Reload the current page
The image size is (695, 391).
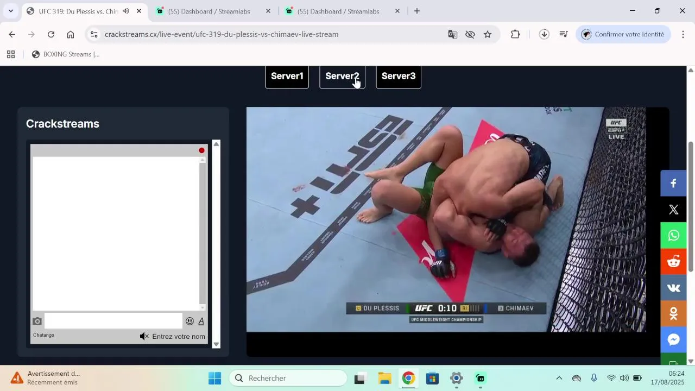pos(51,34)
